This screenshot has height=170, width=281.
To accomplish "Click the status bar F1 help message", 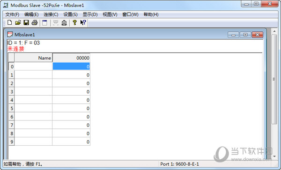I will coord(23,164).
